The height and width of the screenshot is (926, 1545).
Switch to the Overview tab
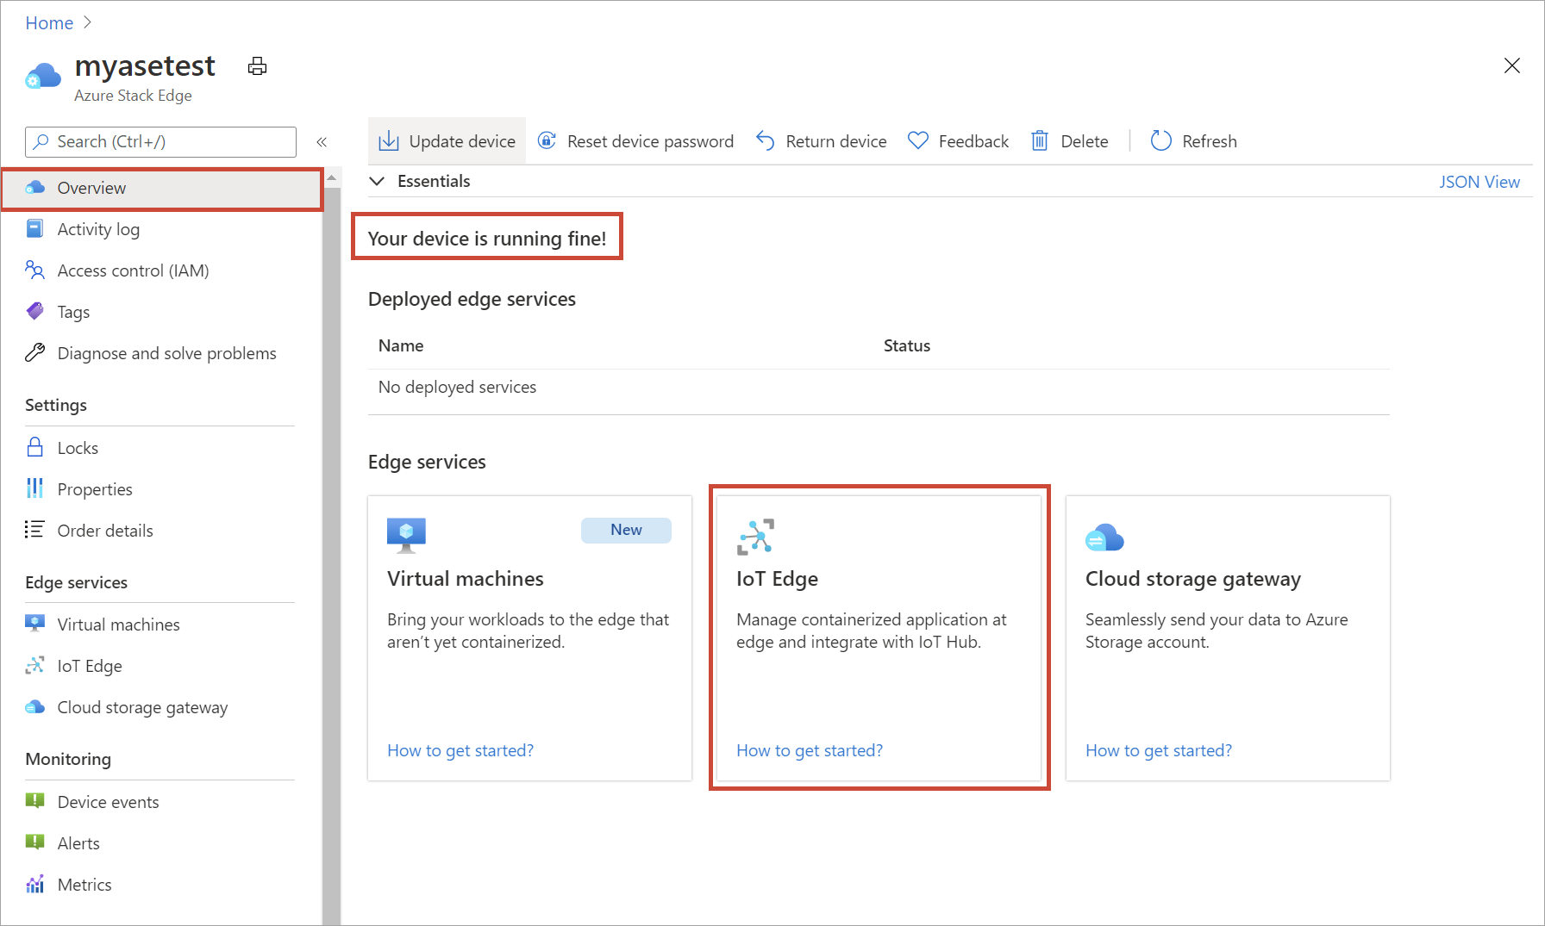91,187
